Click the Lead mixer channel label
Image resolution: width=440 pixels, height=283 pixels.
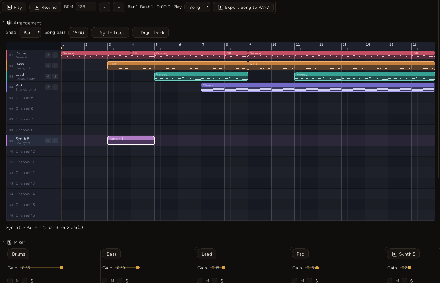tap(206, 254)
